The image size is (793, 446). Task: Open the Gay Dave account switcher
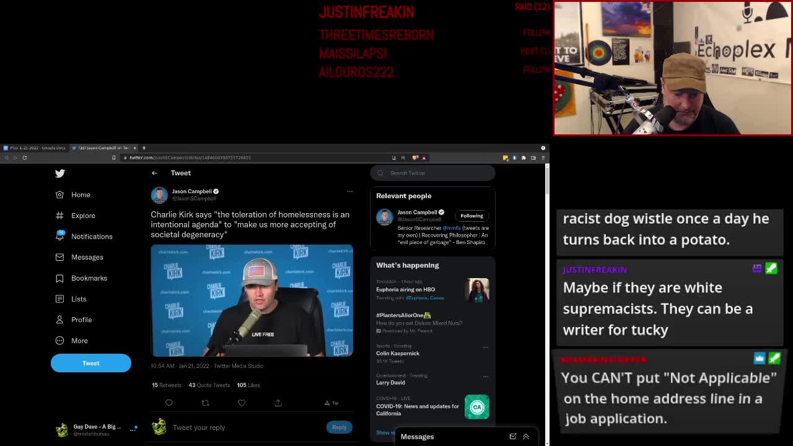pos(97,430)
